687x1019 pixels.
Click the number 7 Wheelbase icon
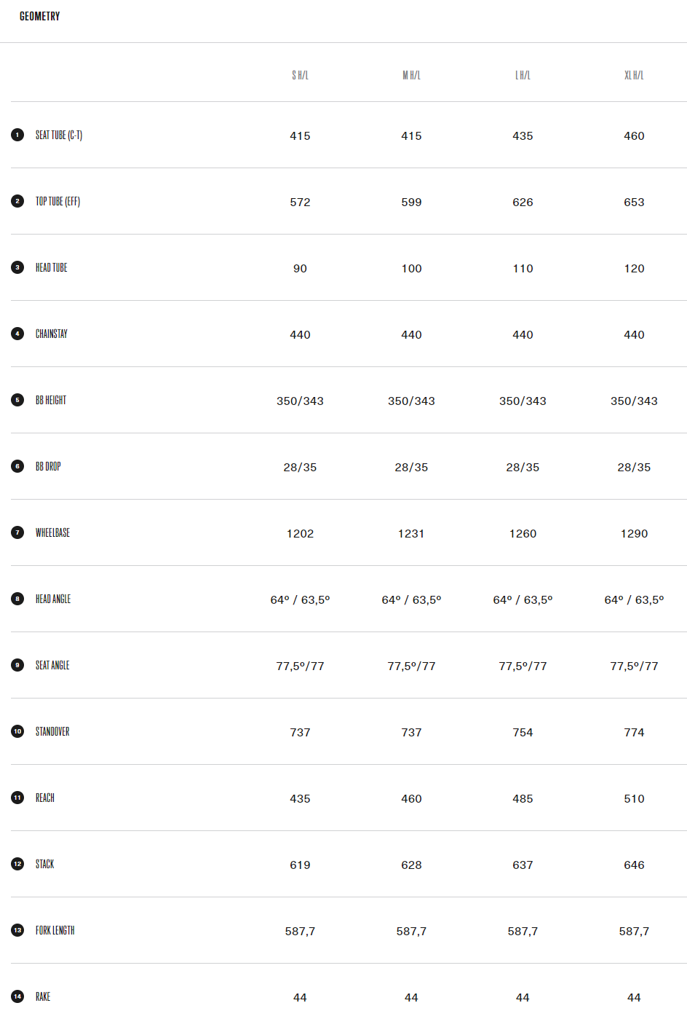[17, 532]
